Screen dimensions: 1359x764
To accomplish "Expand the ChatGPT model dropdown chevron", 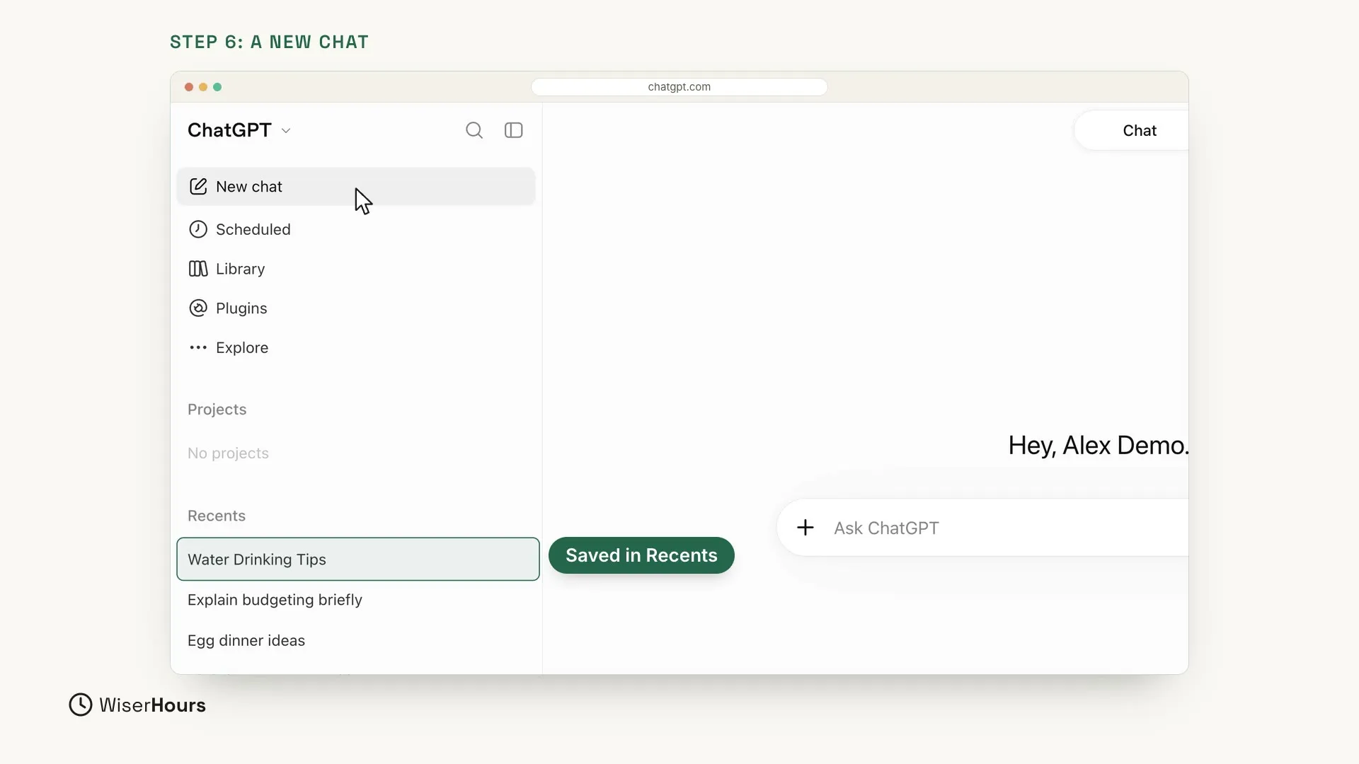I will [x=286, y=131].
